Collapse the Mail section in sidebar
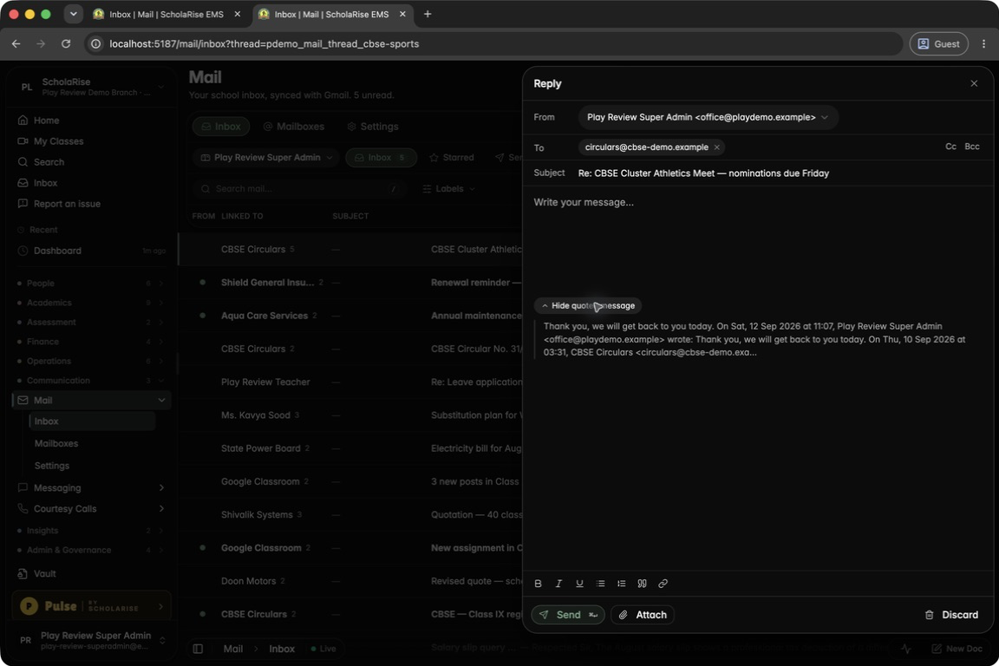 [161, 401]
